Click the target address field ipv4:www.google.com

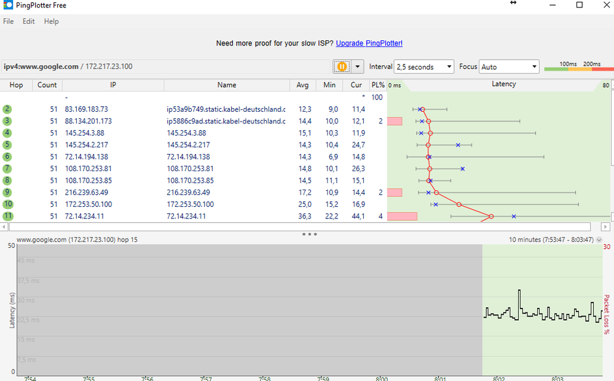pos(166,66)
